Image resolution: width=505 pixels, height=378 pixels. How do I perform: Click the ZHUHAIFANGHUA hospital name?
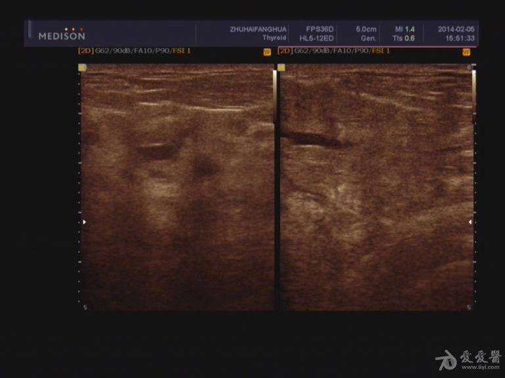[258, 30]
